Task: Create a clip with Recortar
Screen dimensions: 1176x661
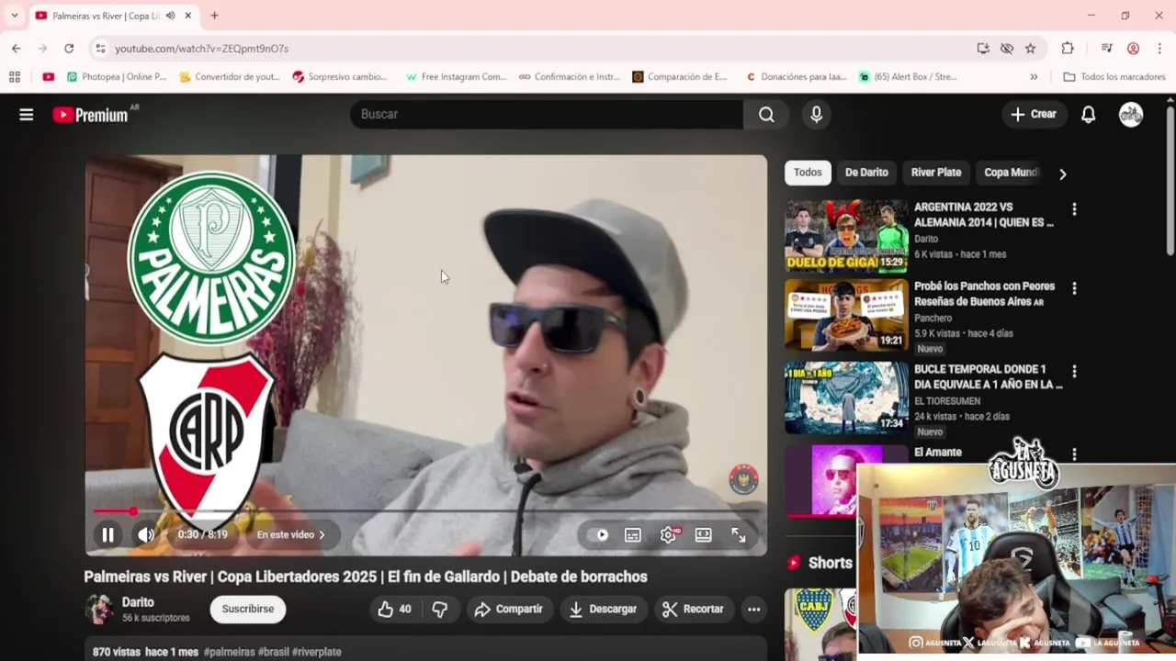Action: pyautogui.click(x=693, y=610)
